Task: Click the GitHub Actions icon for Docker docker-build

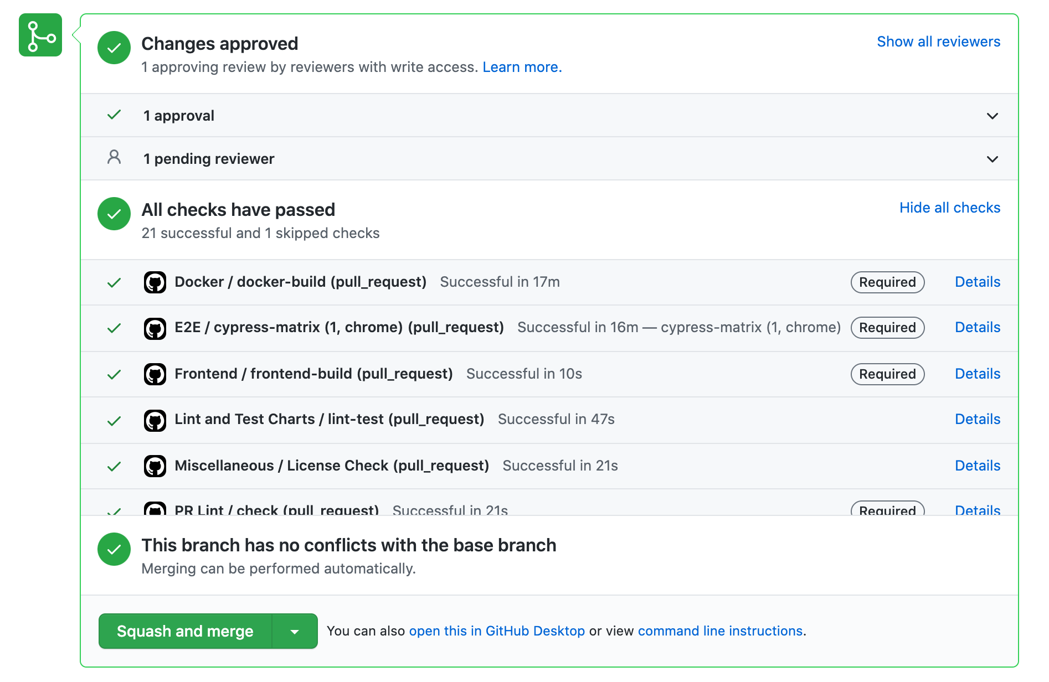Action: pos(156,282)
